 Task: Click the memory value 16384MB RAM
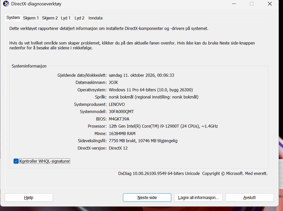(x=122, y=134)
